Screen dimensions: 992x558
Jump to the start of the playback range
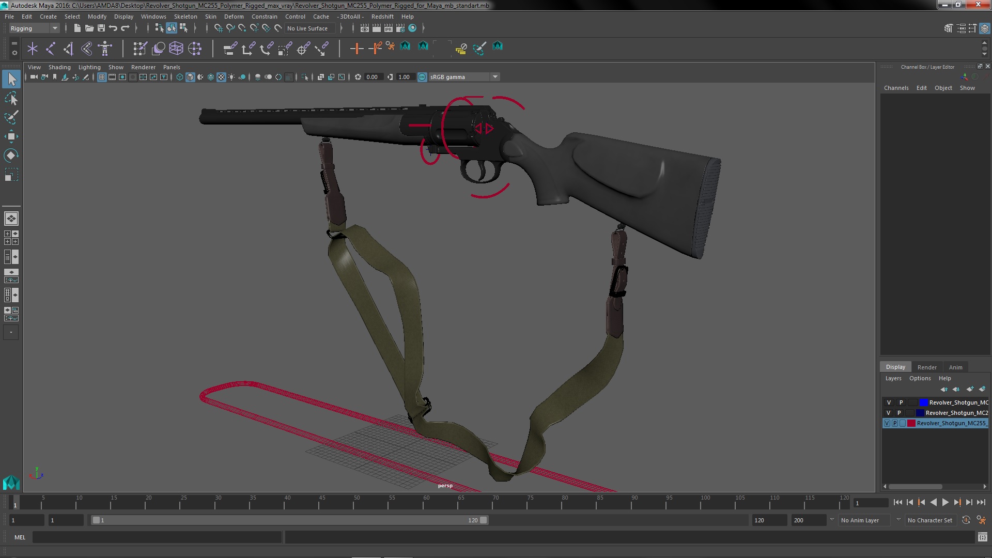pyautogui.click(x=897, y=502)
